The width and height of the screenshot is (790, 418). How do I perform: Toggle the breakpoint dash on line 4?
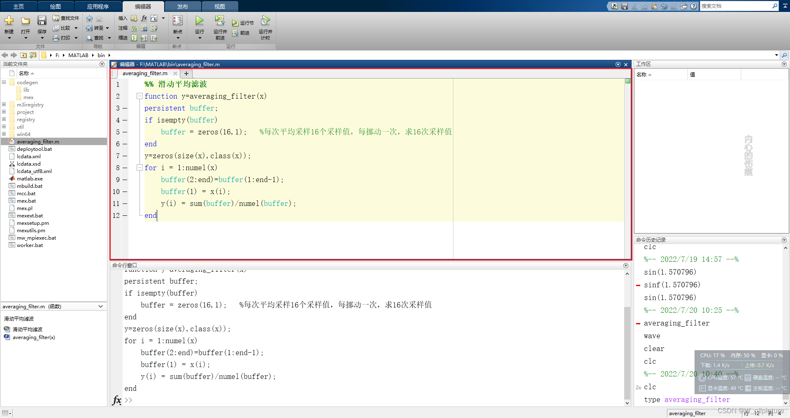(x=125, y=120)
